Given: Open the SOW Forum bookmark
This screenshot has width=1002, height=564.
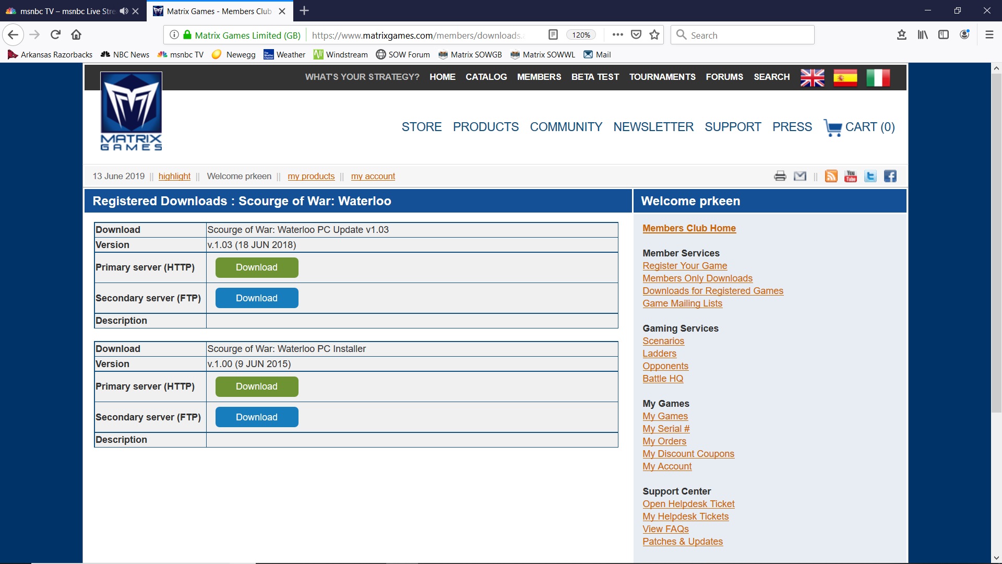Looking at the screenshot, I should 403,54.
